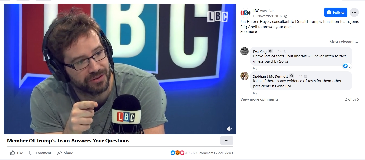View reaction emojis next to 207

(x=177, y=153)
